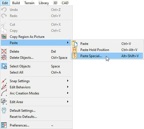Click the Delete Objects icon
Image resolution: width=144 pixels, height=129 pixels.
[x=4, y=57]
